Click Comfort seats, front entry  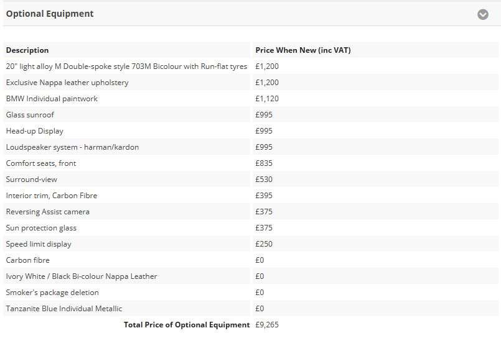pos(41,163)
